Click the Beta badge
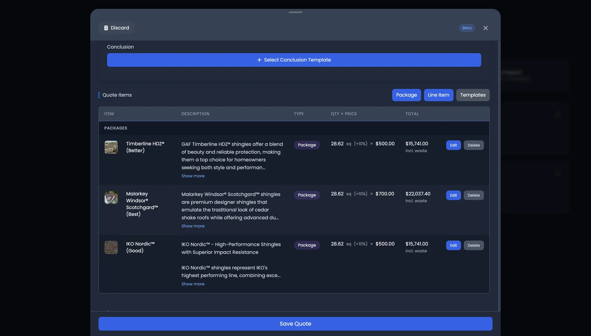The height and width of the screenshot is (336, 591). click(x=467, y=28)
